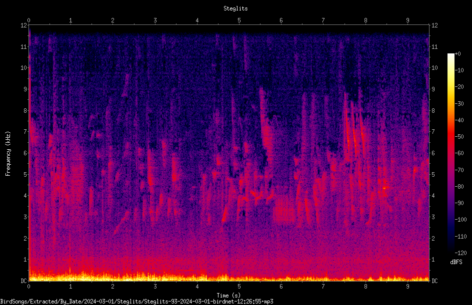Image resolution: width=472 pixels, height=305 pixels.
Task: Click the 7 second tick on bottom axis
Action: pyautogui.click(x=323, y=287)
